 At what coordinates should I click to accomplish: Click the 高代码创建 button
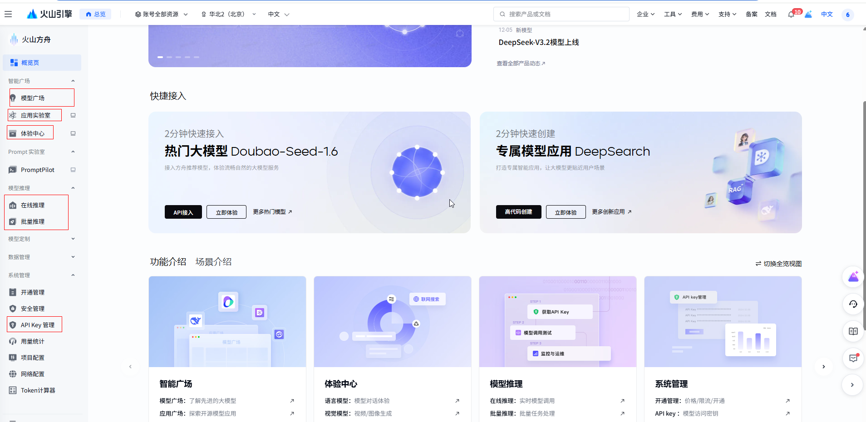tap(518, 212)
